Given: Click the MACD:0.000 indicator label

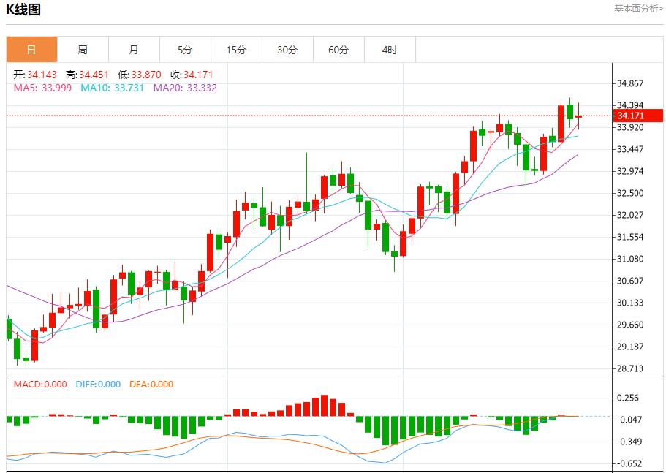Looking at the screenshot, I should coord(39,384).
